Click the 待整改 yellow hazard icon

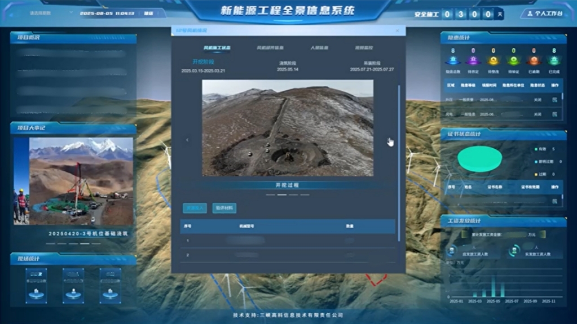(x=493, y=61)
